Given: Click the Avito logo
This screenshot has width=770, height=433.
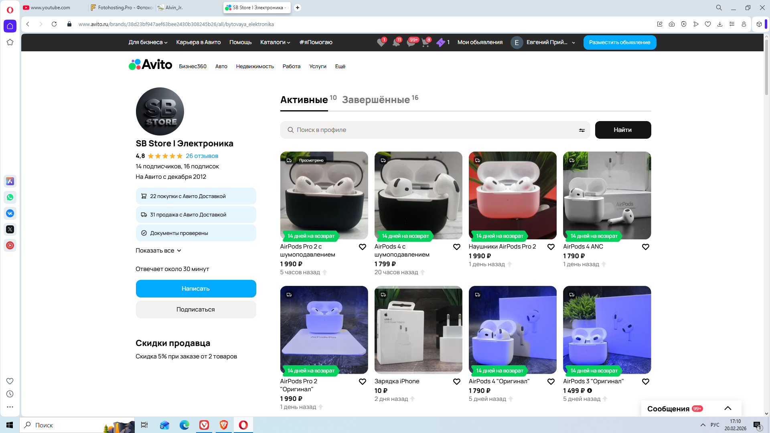Looking at the screenshot, I should pyautogui.click(x=150, y=65).
